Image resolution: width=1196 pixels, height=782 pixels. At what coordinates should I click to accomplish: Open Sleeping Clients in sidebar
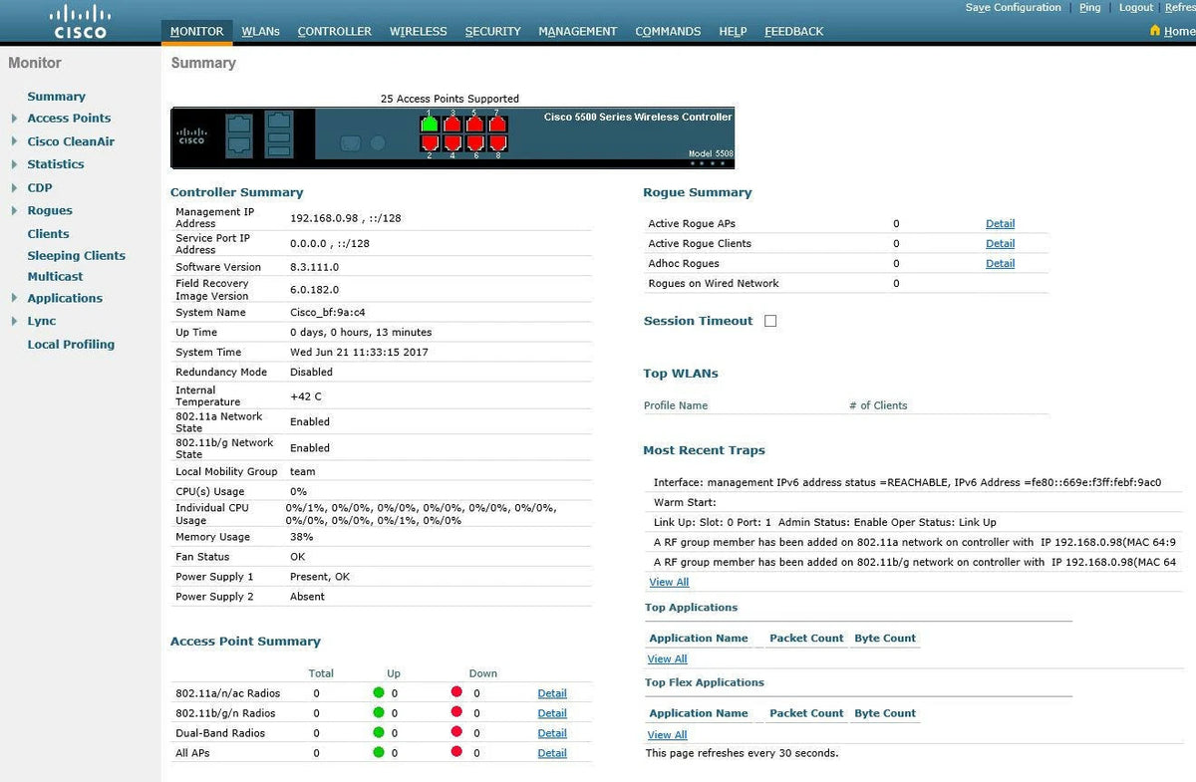click(76, 256)
